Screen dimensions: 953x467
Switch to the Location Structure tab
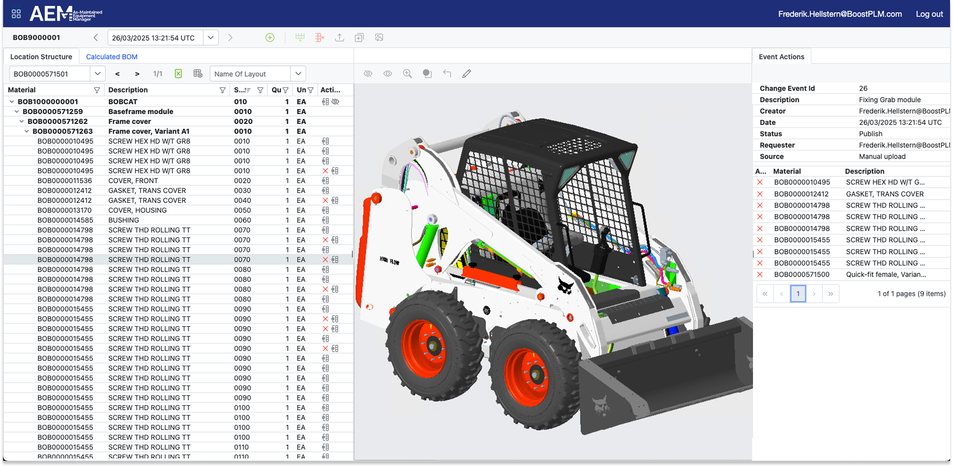tap(41, 57)
